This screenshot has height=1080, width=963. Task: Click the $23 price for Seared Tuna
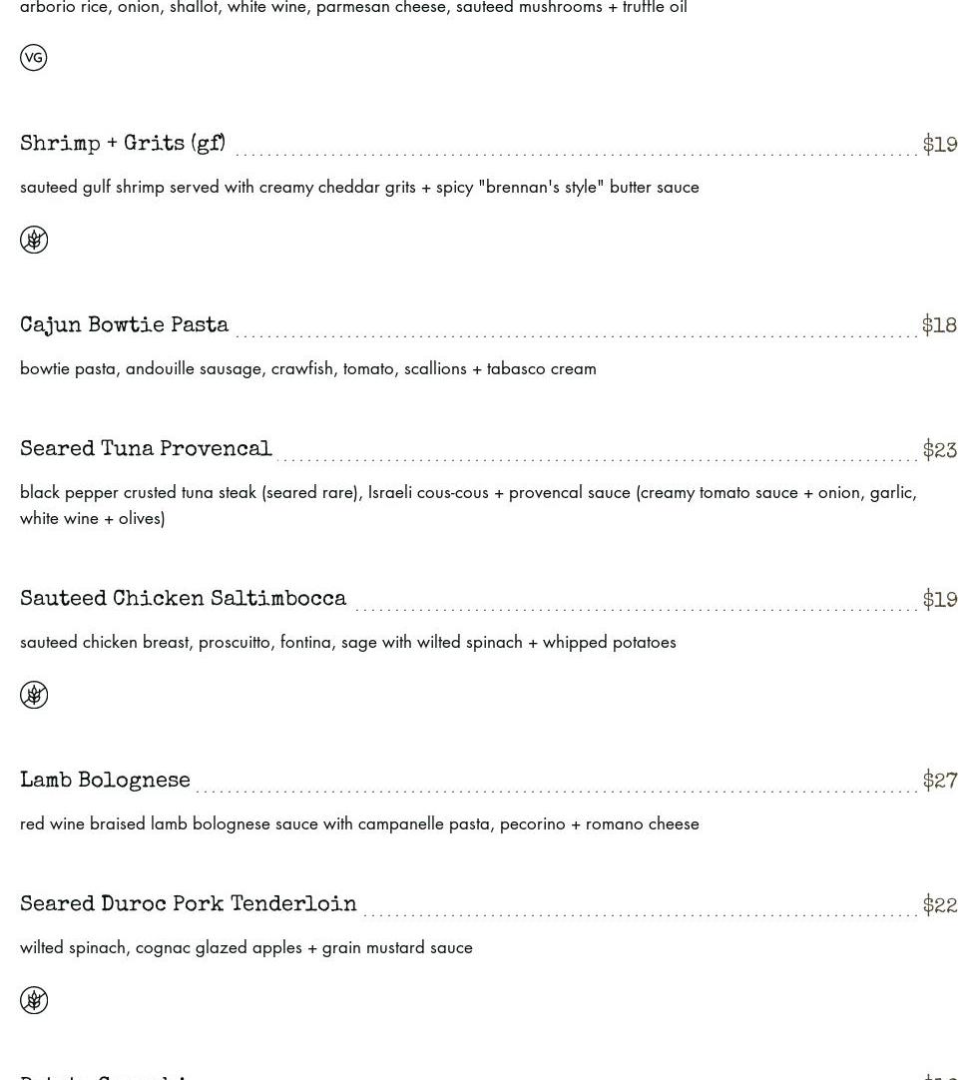tap(940, 449)
